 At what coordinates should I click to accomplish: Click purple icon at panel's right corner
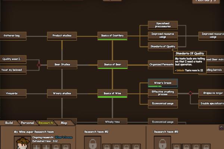coord(221,127)
